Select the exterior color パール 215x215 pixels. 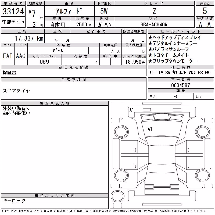[x=58, y=51]
